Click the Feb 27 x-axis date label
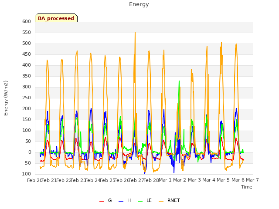279x209 pixels. (136, 180)
